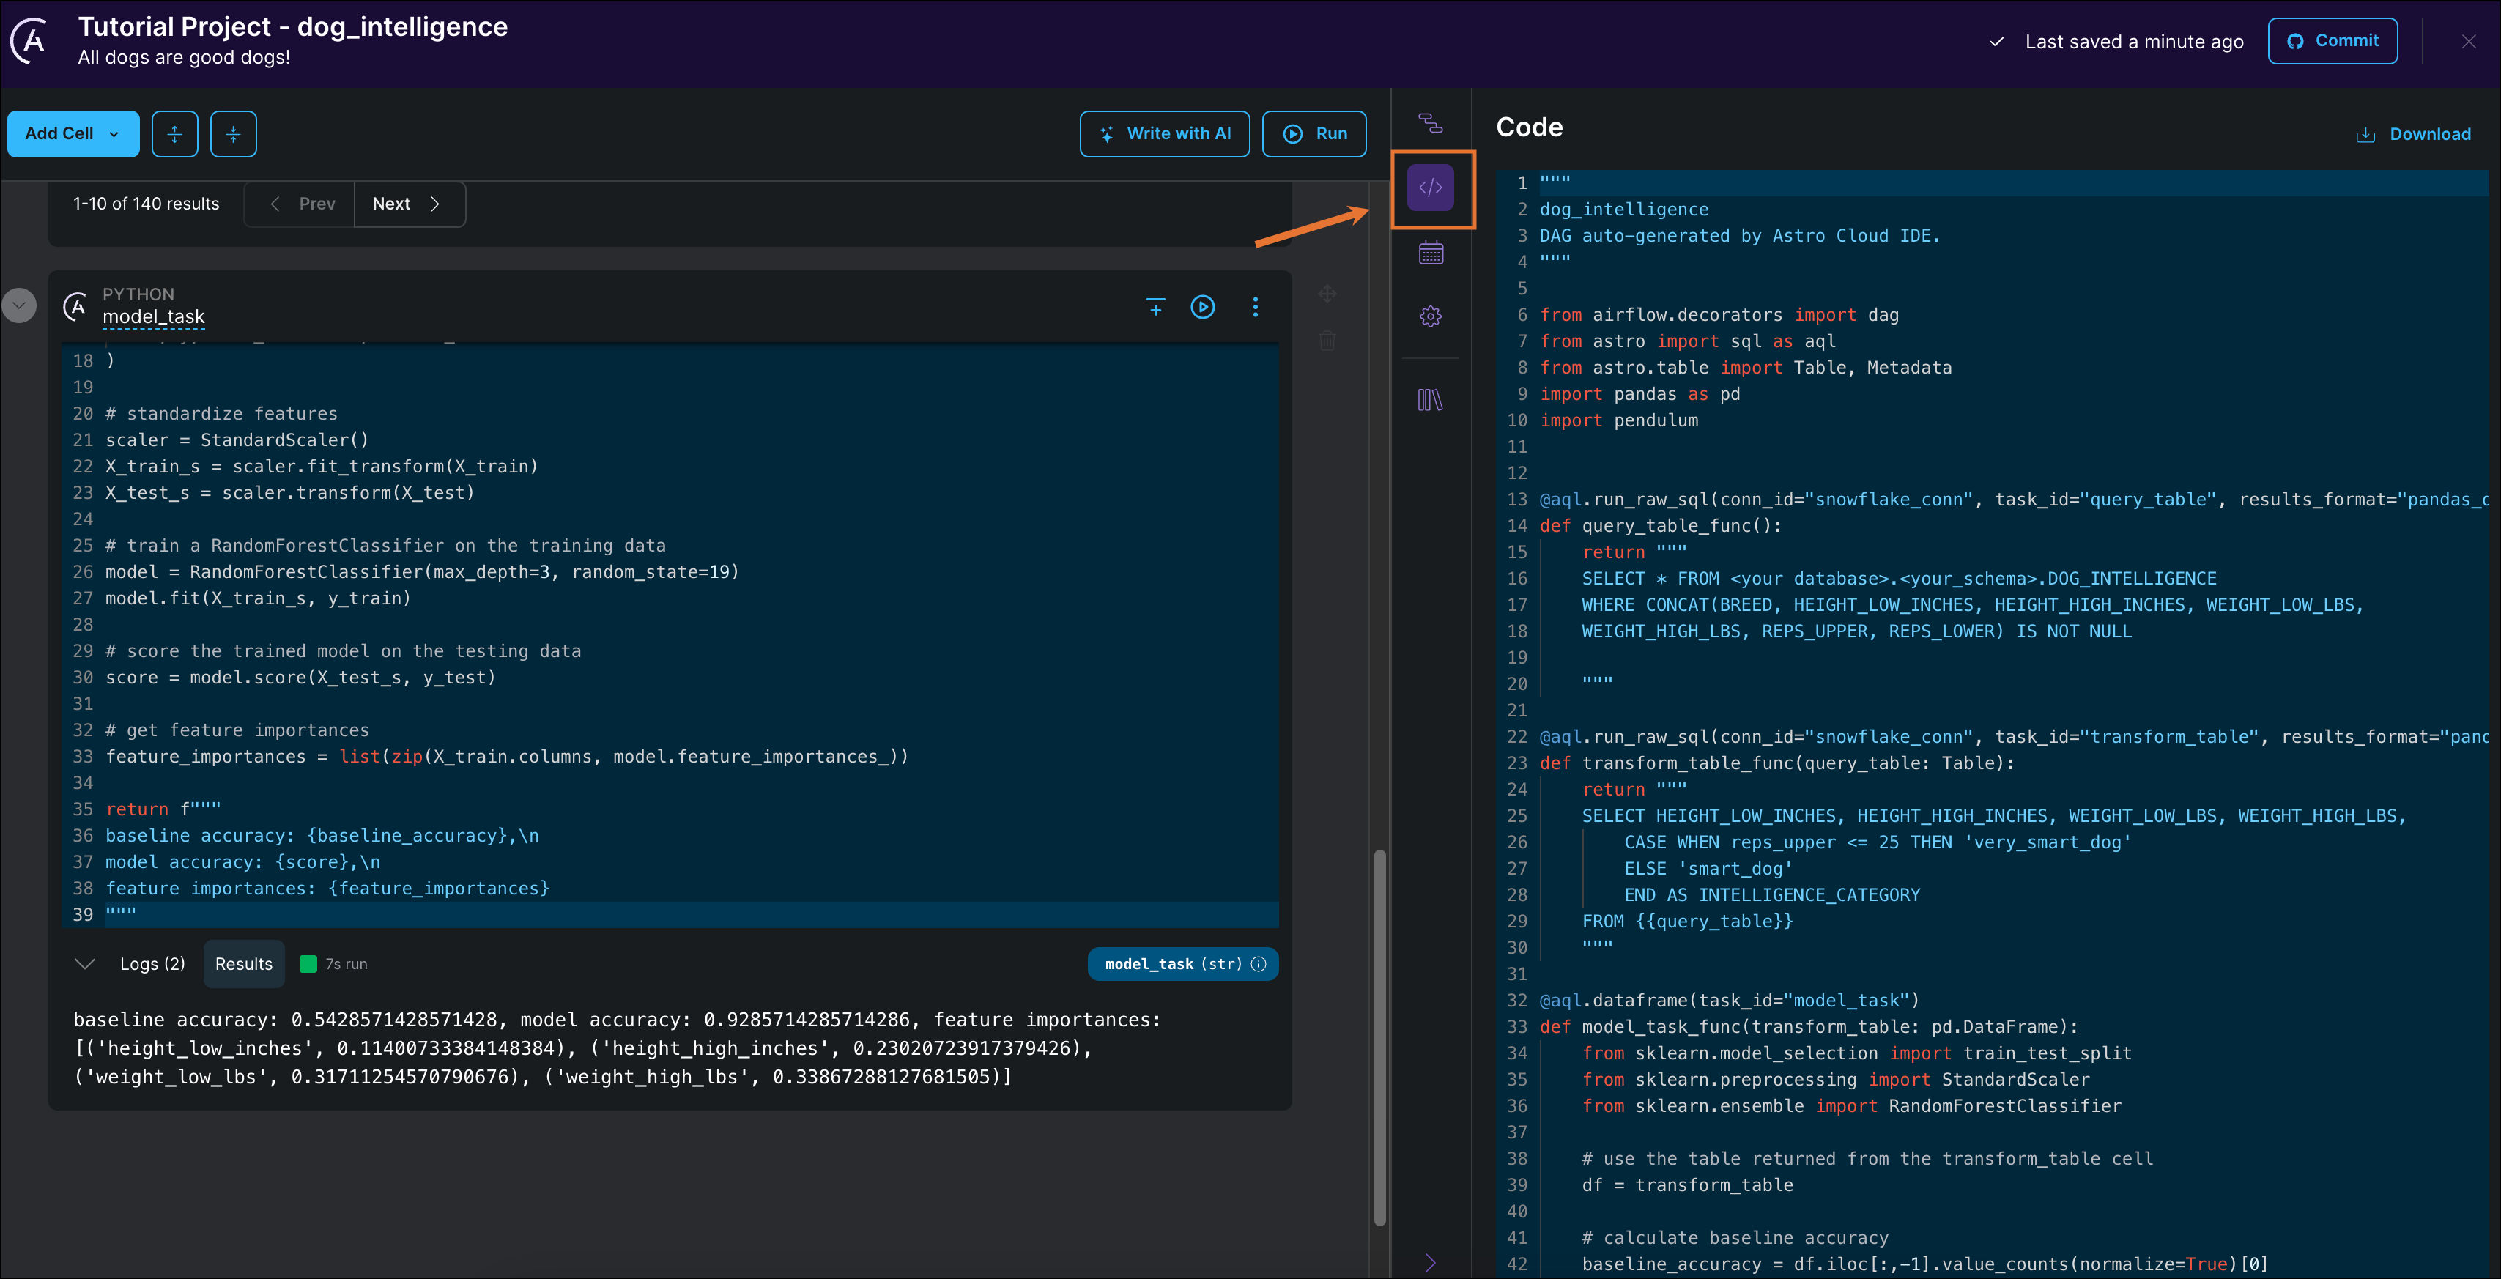
Task: Click the expand-cells icon beside Add Cell
Action: tap(175, 134)
